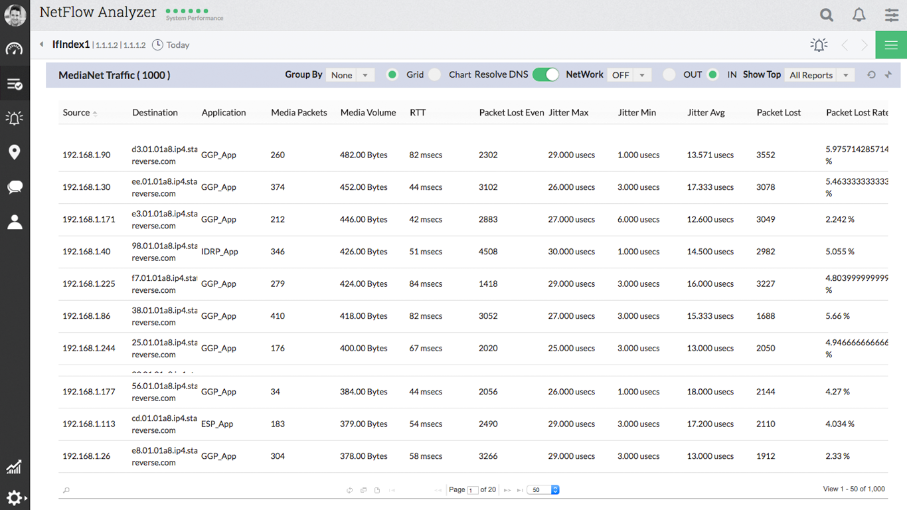Screen dimensions: 907x510
Task: Refresh the MediaNet Traffic widget
Action: (872, 75)
